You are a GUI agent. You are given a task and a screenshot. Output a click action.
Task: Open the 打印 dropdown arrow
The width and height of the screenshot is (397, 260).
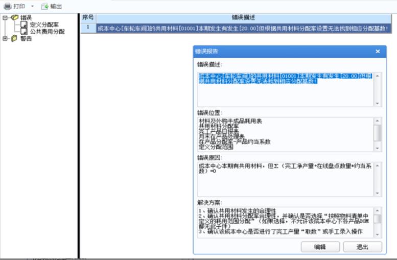click(x=32, y=6)
